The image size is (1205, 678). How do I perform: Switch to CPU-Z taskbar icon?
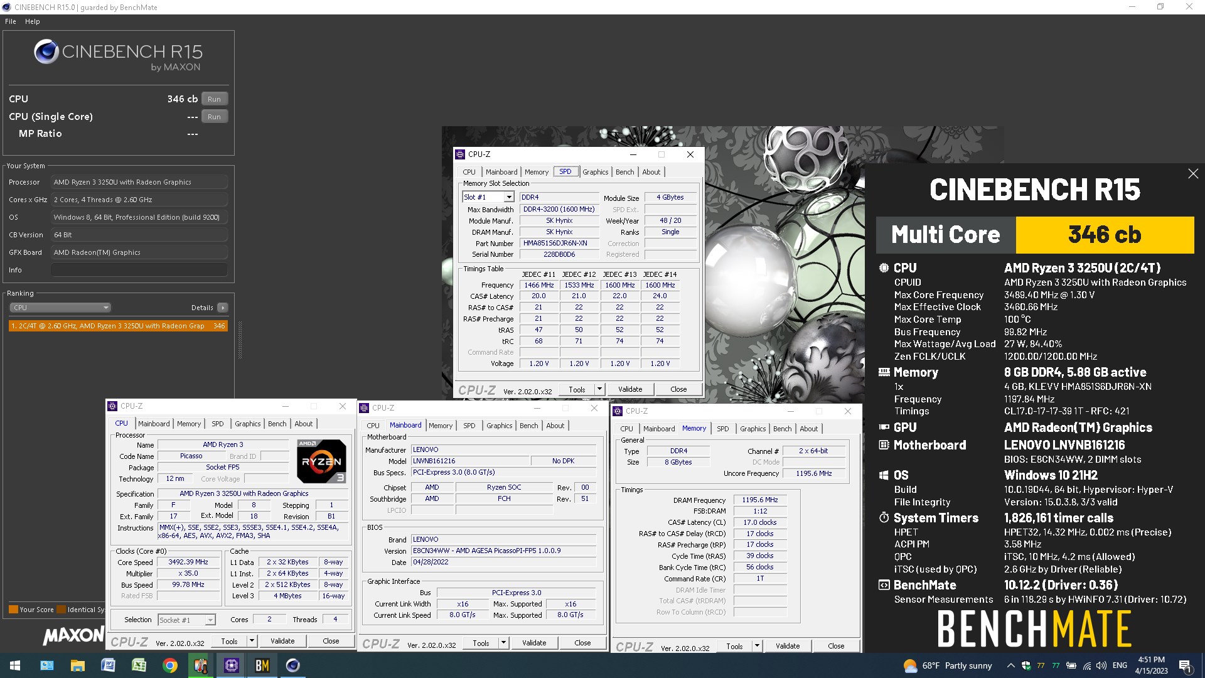tap(231, 665)
